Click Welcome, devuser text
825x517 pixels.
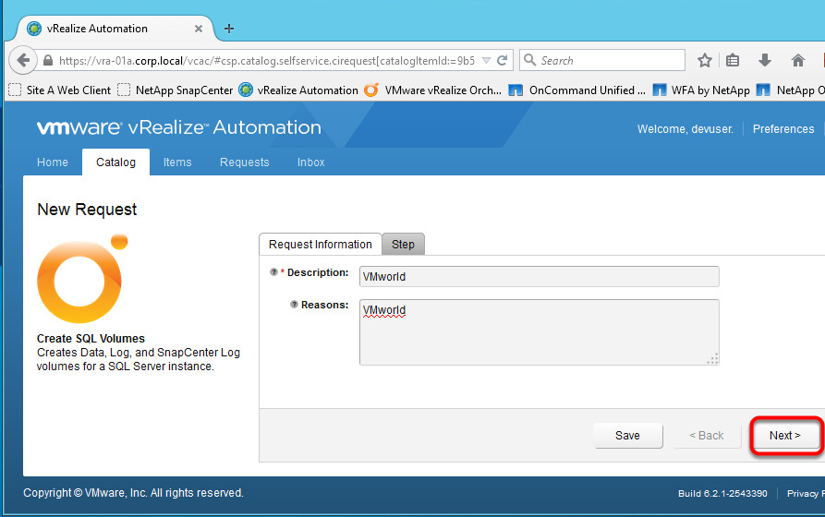pyautogui.click(x=685, y=129)
